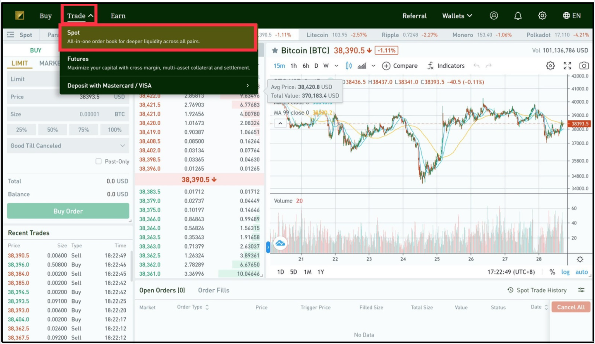Open the user account profile icon
The image size is (595, 344).
(494, 16)
